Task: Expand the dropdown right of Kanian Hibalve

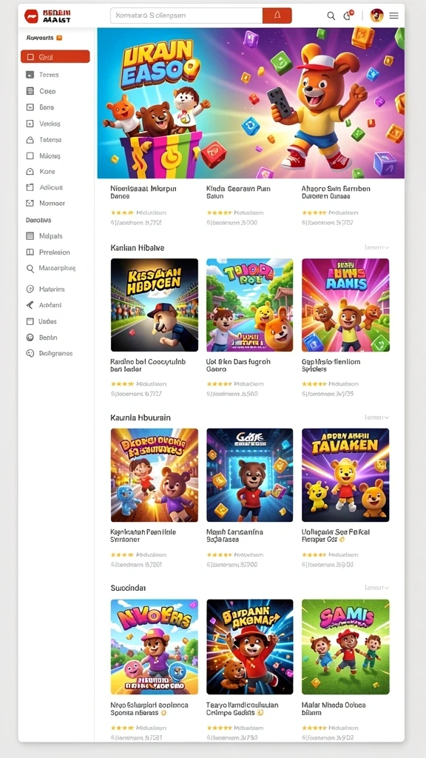Action: tap(376, 247)
